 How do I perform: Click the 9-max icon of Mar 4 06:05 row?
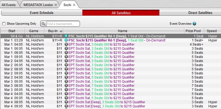click(x=66, y=98)
